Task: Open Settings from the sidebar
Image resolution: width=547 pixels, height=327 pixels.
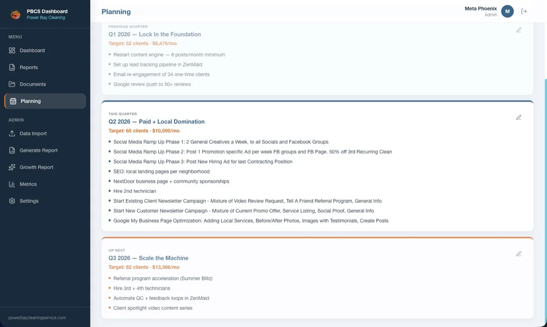Action: 45,201
